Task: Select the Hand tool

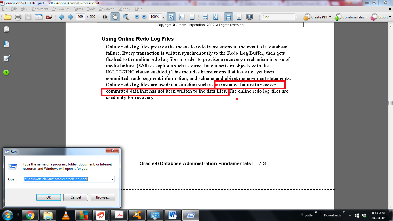Action: tap(115, 17)
